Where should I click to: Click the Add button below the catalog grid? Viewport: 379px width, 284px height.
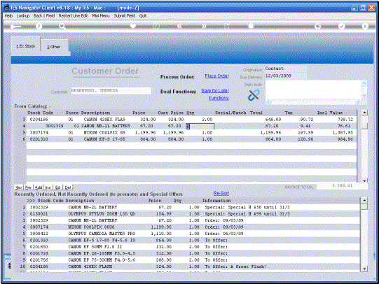click(x=39, y=187)
